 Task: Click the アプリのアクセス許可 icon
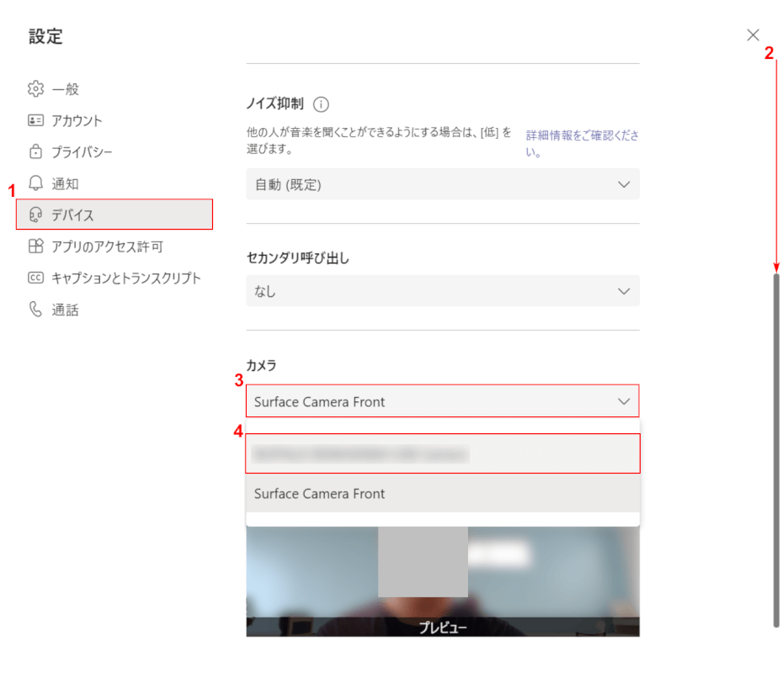pyautogui.click(x=35, y=246)
